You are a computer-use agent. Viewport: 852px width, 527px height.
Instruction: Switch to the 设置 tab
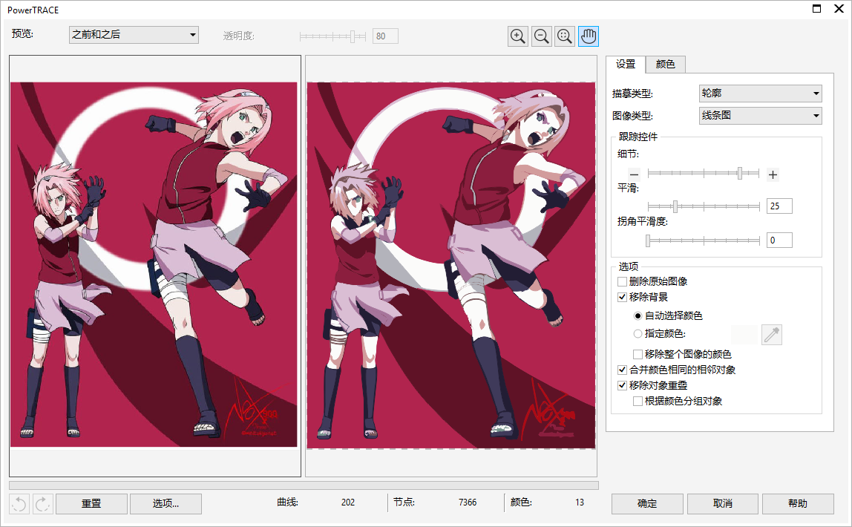(x=626, y=64)
